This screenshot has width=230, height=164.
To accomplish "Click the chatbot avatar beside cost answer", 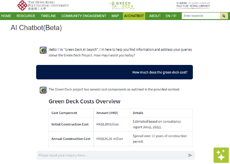I will tap(43, 90).
